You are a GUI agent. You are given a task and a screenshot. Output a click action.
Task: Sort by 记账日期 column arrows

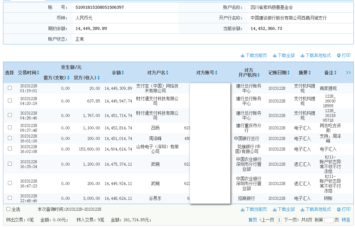[288, 73]
